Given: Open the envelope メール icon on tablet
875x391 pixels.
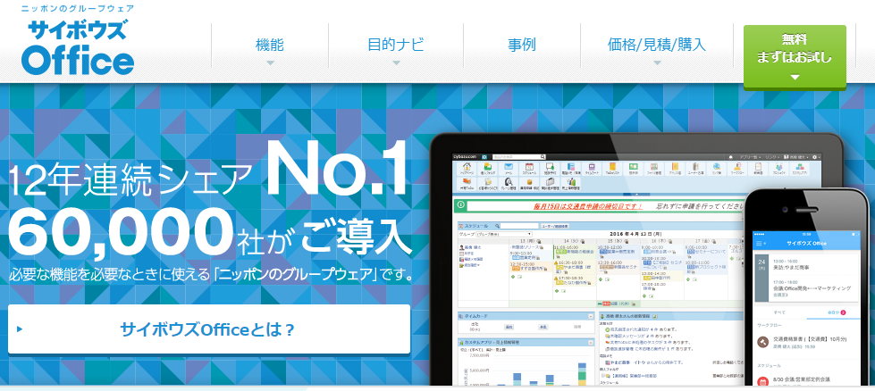Looking at the screenshot, I should point(509,168).
